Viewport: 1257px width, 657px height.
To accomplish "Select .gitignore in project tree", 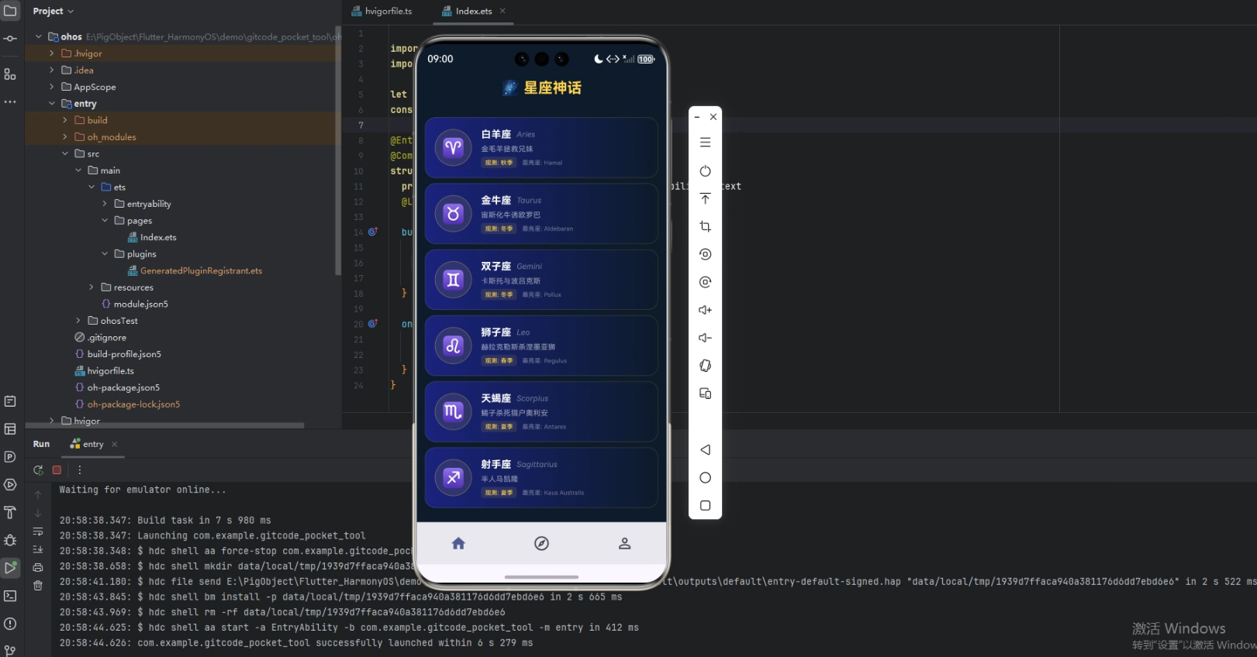I will tap(107, 338).
